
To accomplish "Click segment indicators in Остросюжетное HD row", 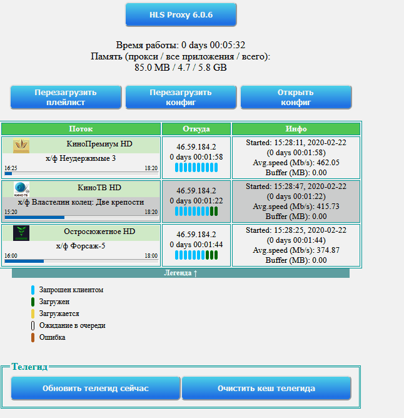I will pos(196,255).
